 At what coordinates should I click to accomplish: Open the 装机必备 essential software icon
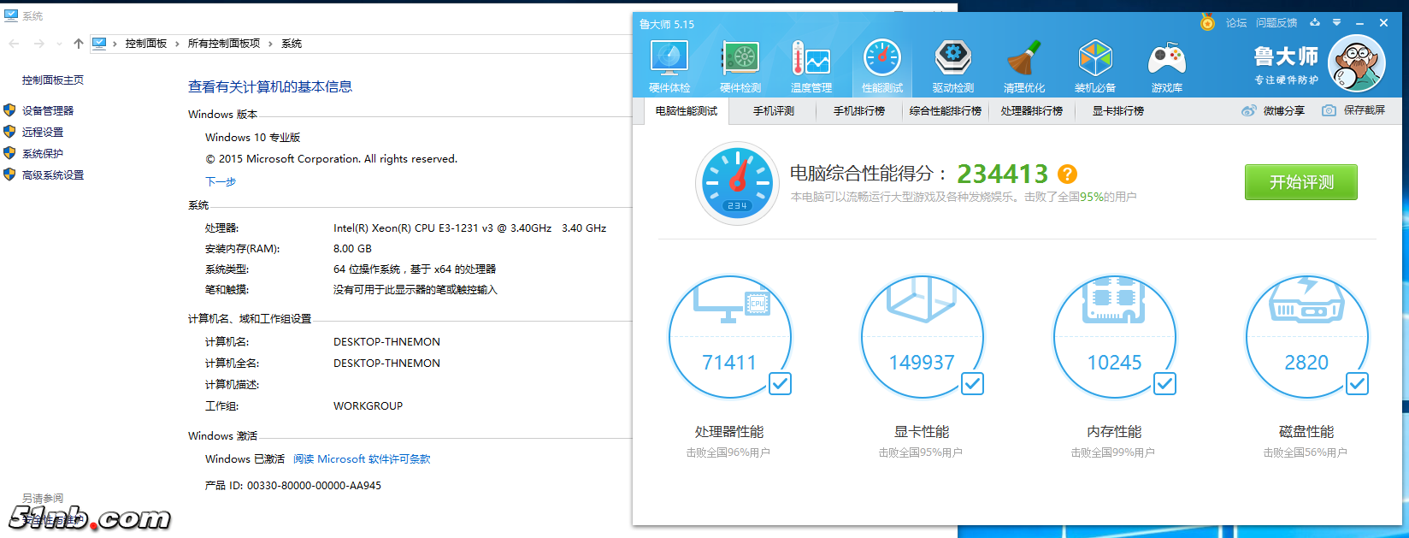click(x=1094, y=66)
